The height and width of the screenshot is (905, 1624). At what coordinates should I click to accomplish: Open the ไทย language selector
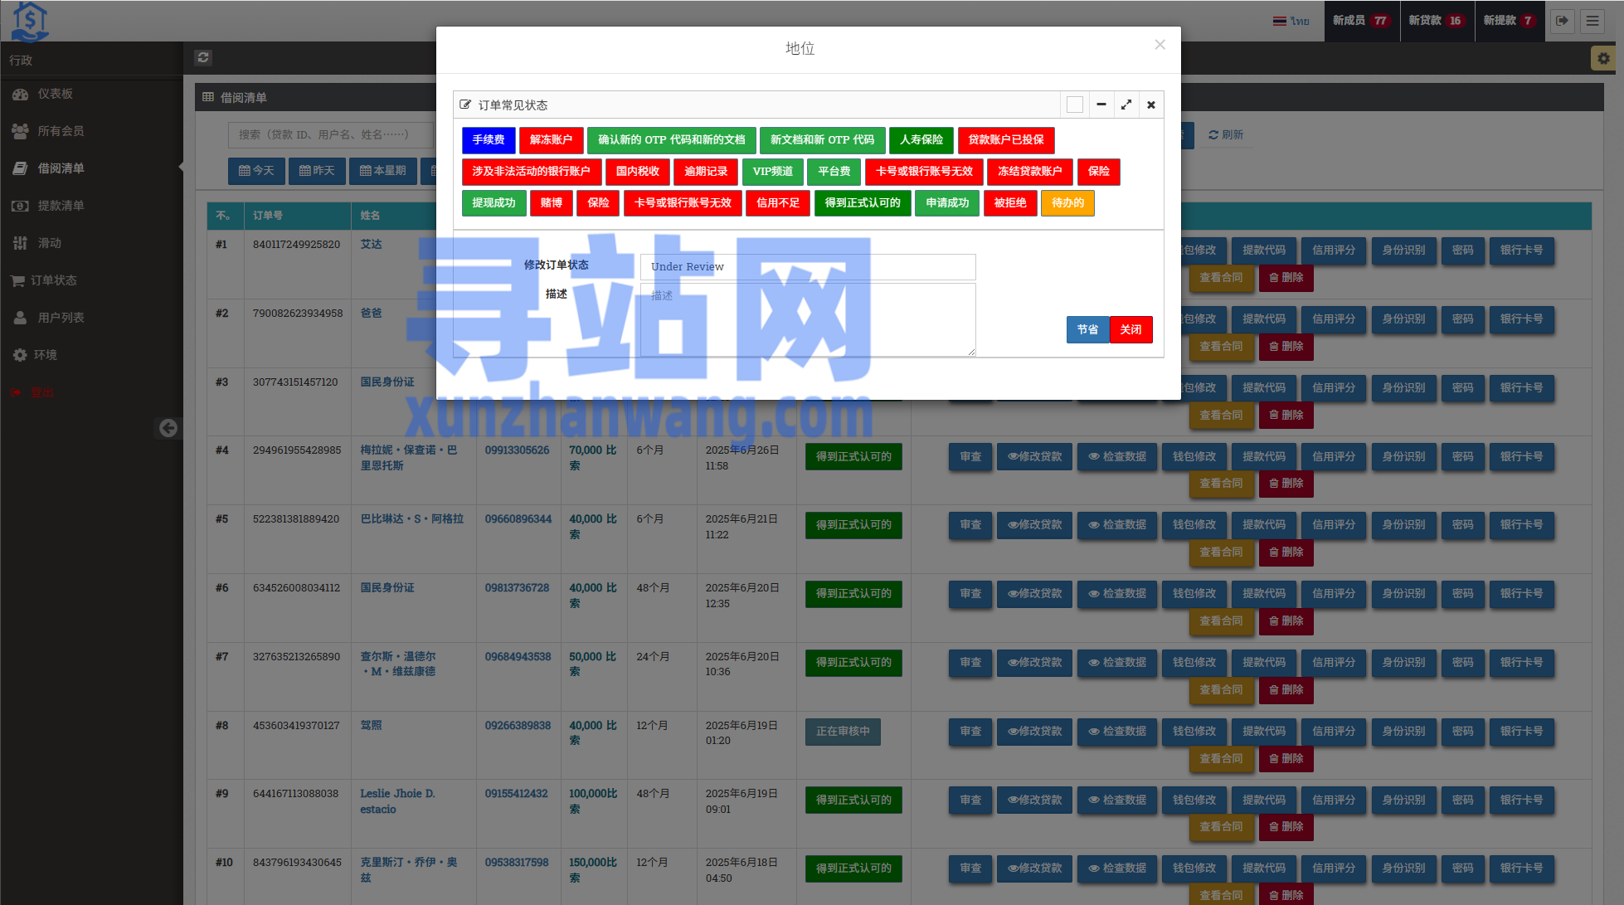1291,21
